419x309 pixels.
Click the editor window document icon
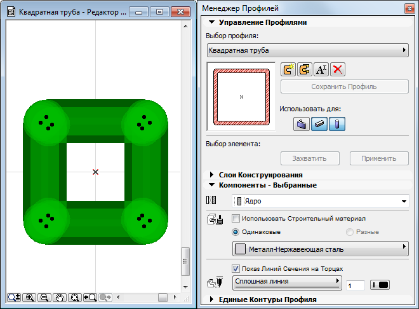pyautogui.click(x=11, y=12)
